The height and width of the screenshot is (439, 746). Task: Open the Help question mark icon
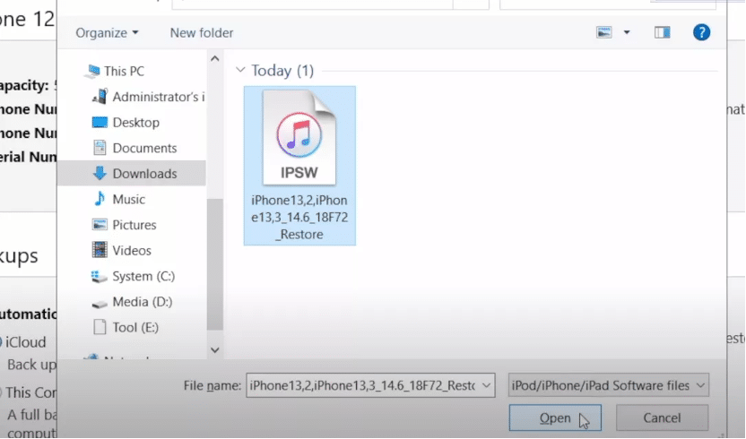point(701,32)
